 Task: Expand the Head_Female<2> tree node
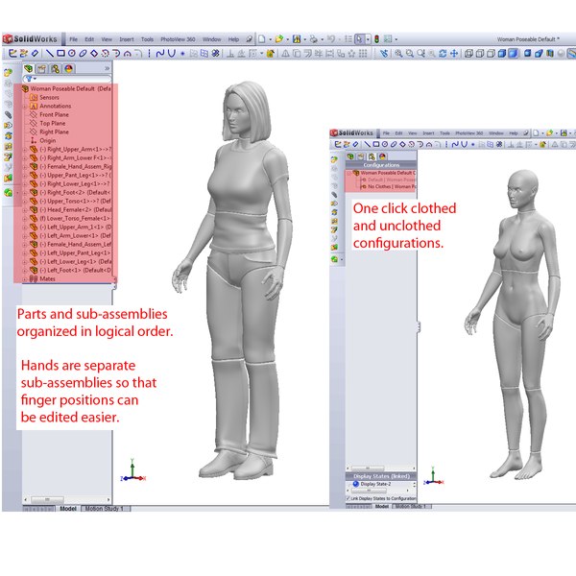click(x=25, y=210)
